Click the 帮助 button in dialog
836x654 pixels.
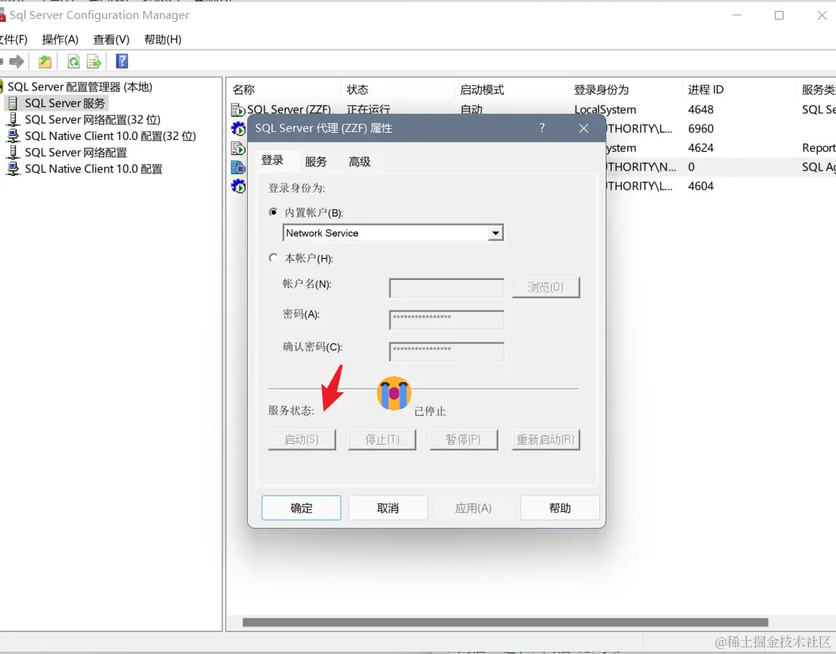(560, 508)
